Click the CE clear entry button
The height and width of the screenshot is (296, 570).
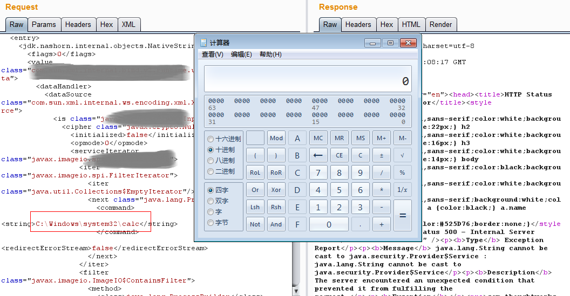point(339,155)
